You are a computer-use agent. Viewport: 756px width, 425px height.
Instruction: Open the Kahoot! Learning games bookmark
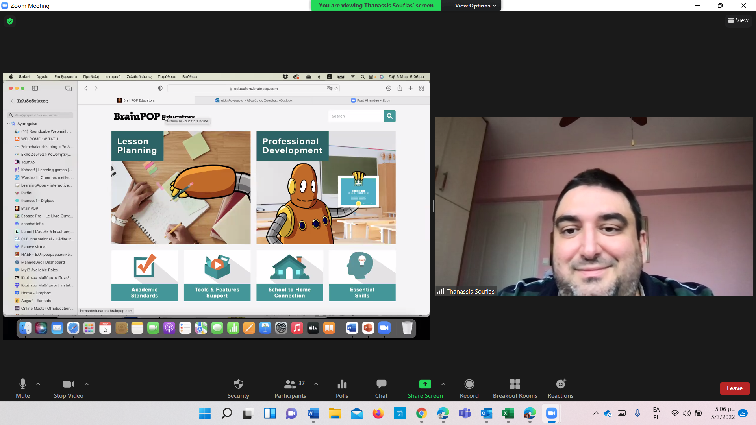pyautogui.click(x=43, y=170)
